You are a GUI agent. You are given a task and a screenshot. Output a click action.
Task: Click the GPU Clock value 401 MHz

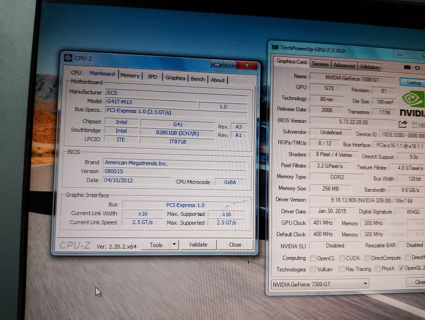323,222
